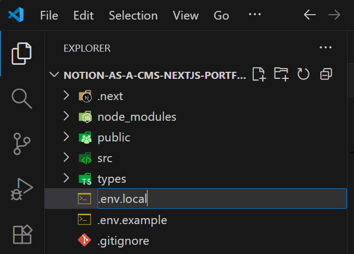Open Explorer Views and More Actions menu
Viewport: 354px width, 254px height.
pos(326,48)
